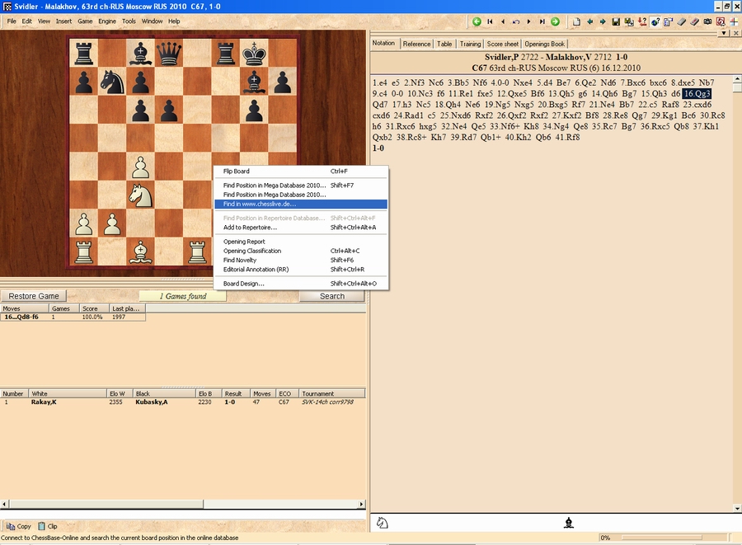Click the take back move undo icon
The image size is (742, 545).
pyautogui.click(x=516, y=21)
